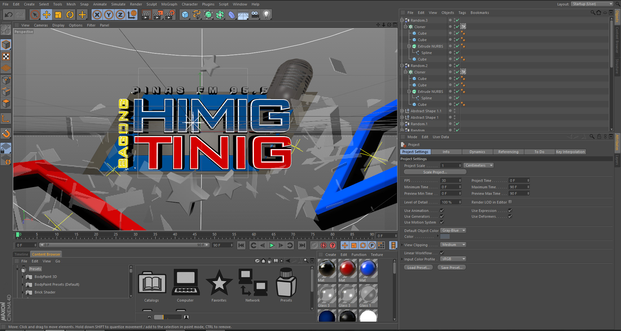Adjust thumbnail size slider in Content Browser

click(x=168, y=317)
